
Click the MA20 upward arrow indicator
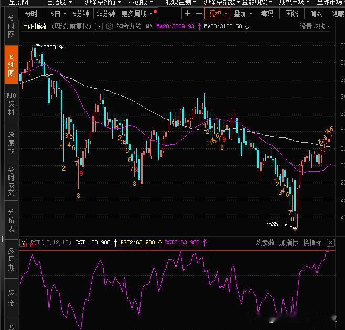[x=199, y=27]
